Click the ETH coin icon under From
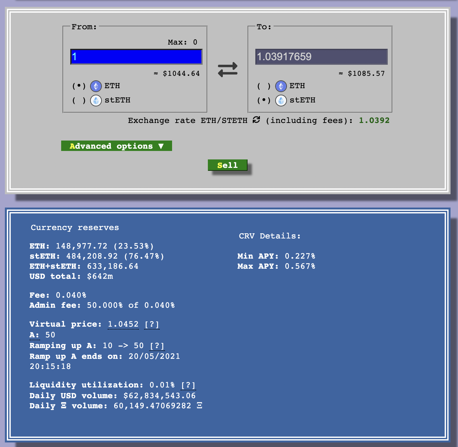 click(96, 86)
